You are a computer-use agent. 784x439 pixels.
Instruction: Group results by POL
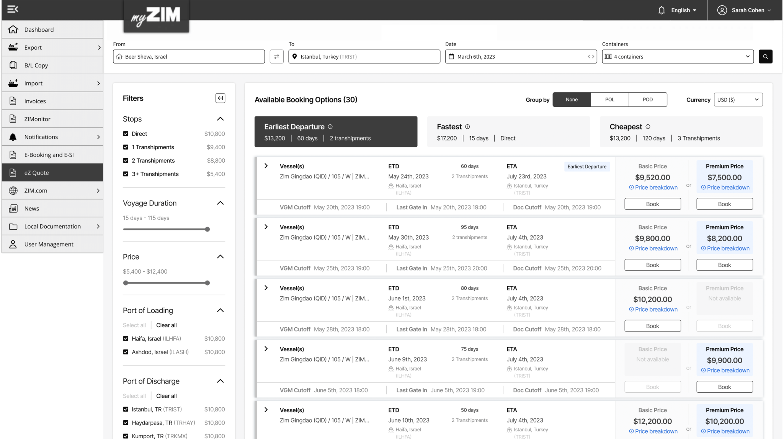coord(610,100)
